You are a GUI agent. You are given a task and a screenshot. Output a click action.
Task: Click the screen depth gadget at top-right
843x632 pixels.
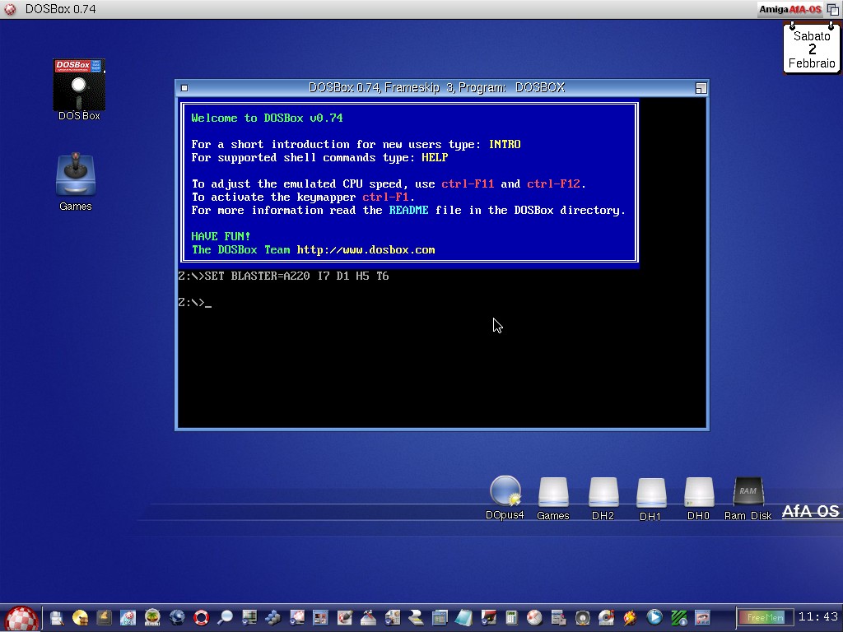coord(832,9)
